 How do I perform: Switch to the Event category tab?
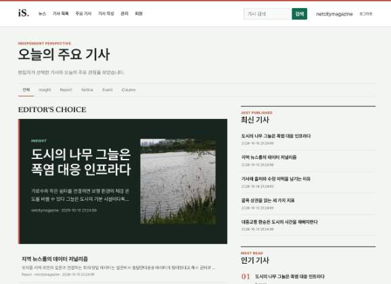(108, 90)
